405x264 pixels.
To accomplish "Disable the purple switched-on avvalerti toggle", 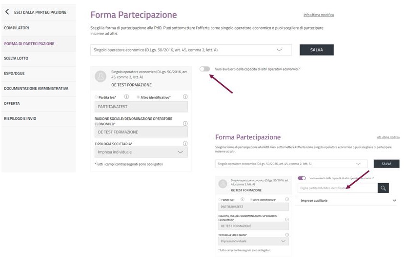I will [x=302, y=178].
